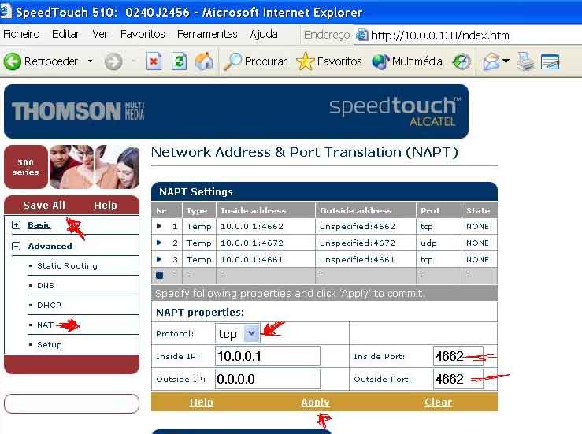Click the IE window title bar icon
This screenshot has height=434, width=582.
(6, 11)
